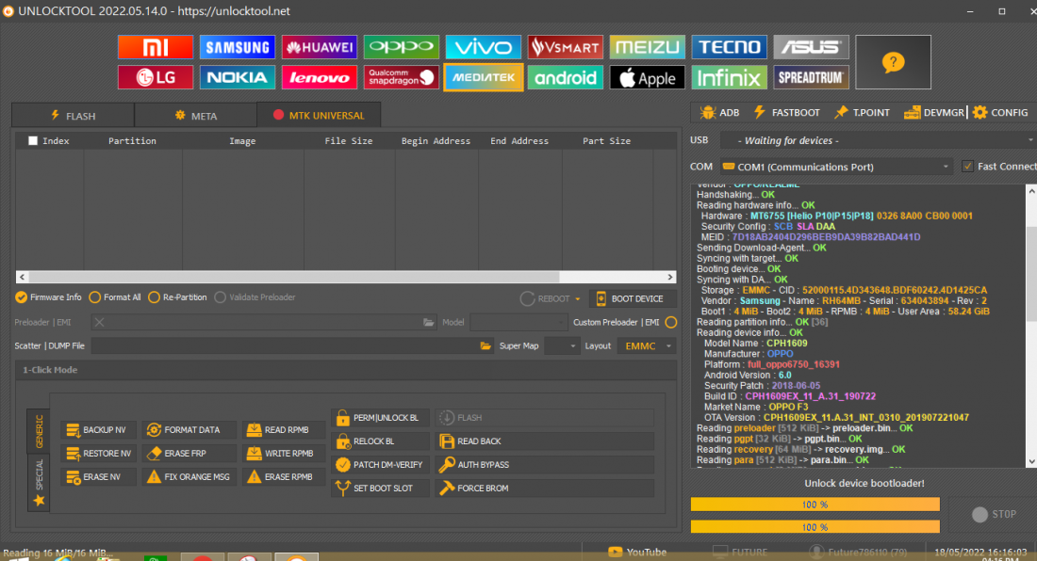Switch to the META tab
The width and height of the screenshot is (1037, 561).
[x=196, y=116]
